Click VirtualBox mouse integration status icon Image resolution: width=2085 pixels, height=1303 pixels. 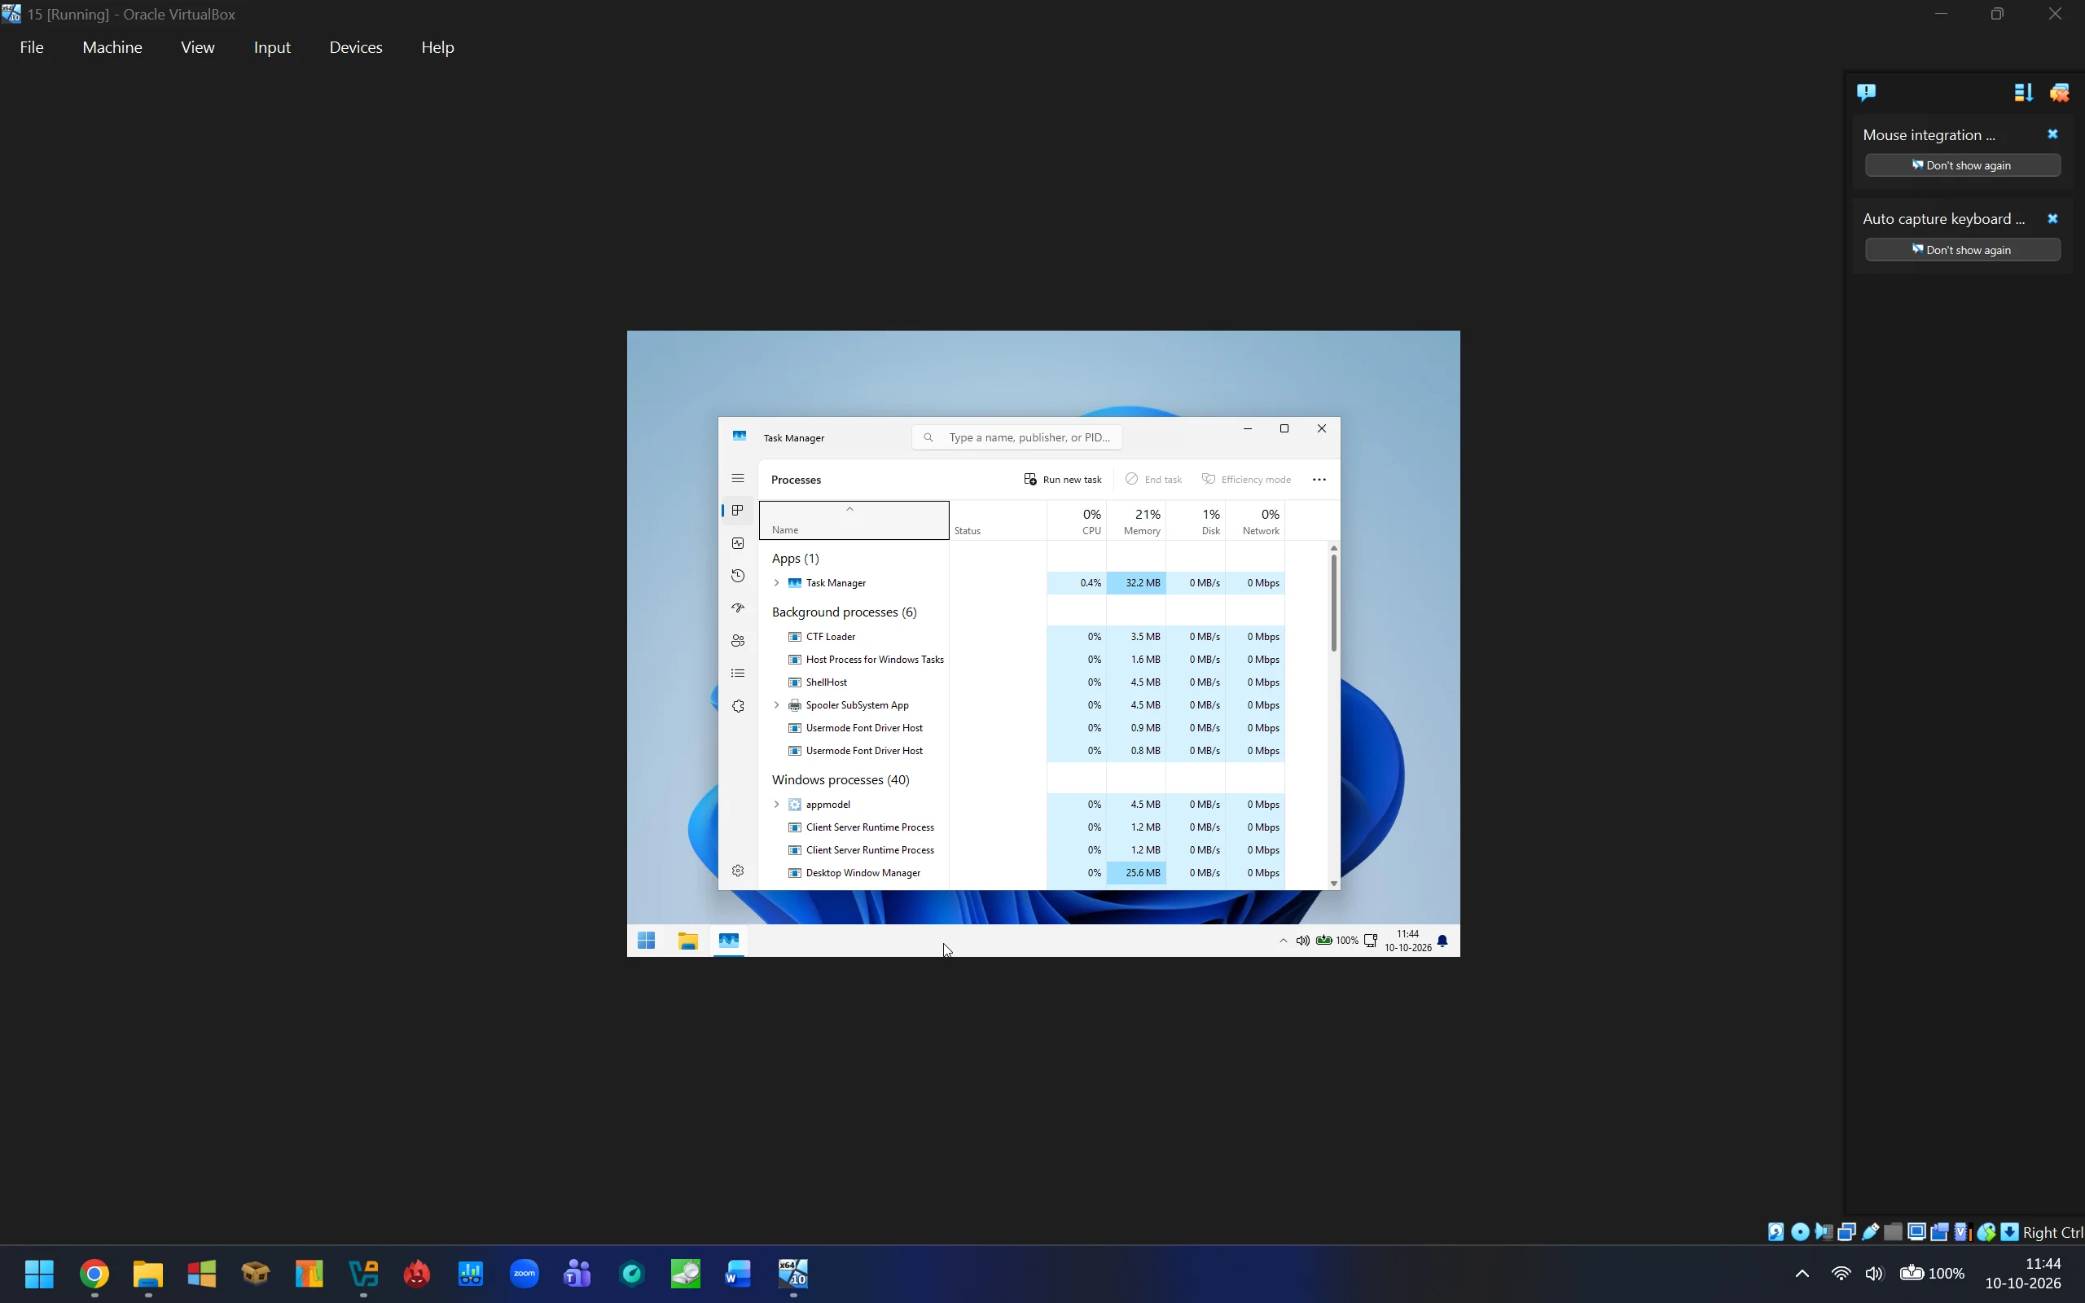coord(1986,1232)
